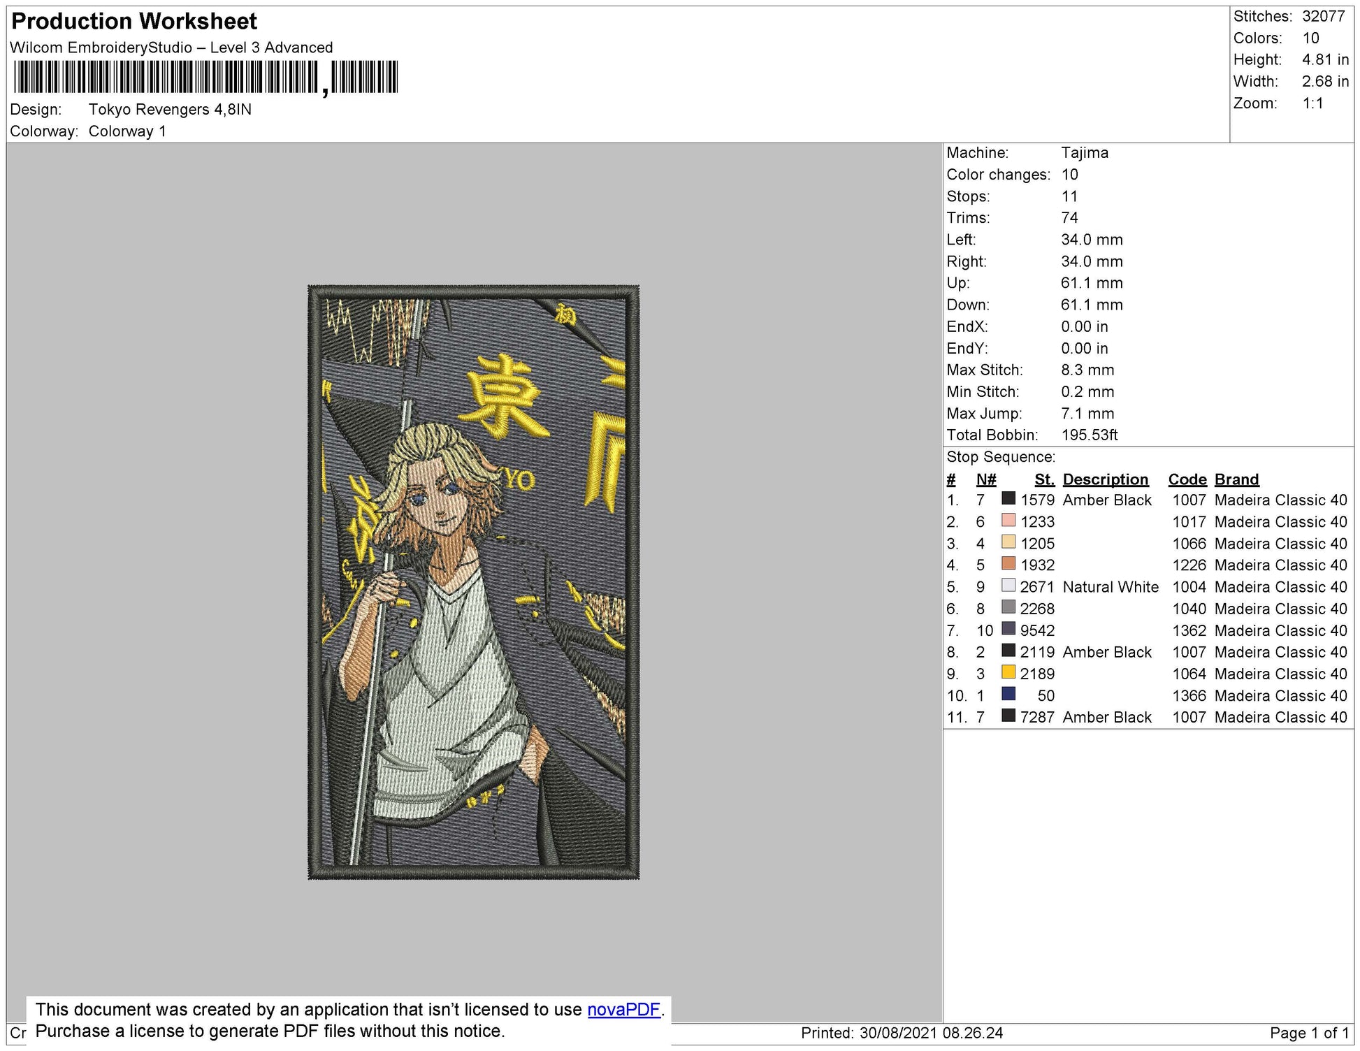Click the Down value '61.1 mm'

point(1092,304)
